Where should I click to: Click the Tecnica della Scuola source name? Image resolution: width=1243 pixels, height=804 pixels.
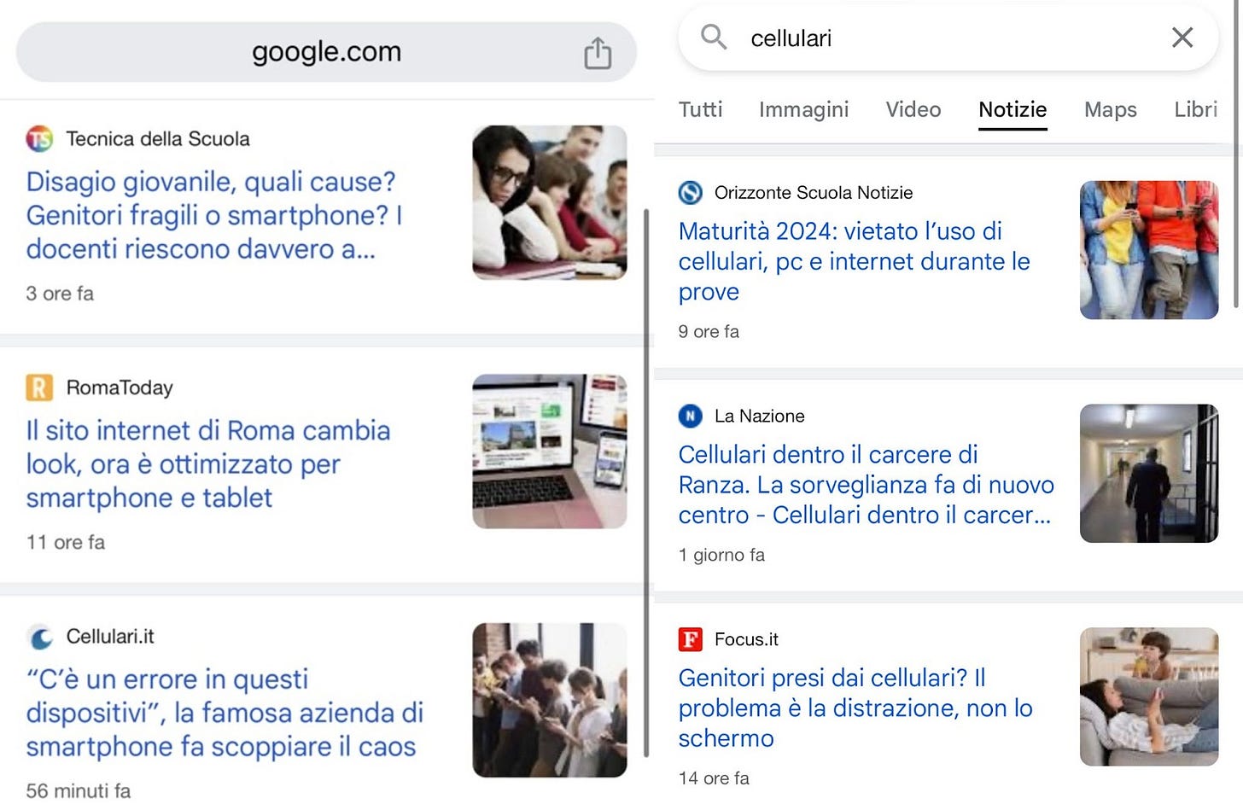[158, 138]
